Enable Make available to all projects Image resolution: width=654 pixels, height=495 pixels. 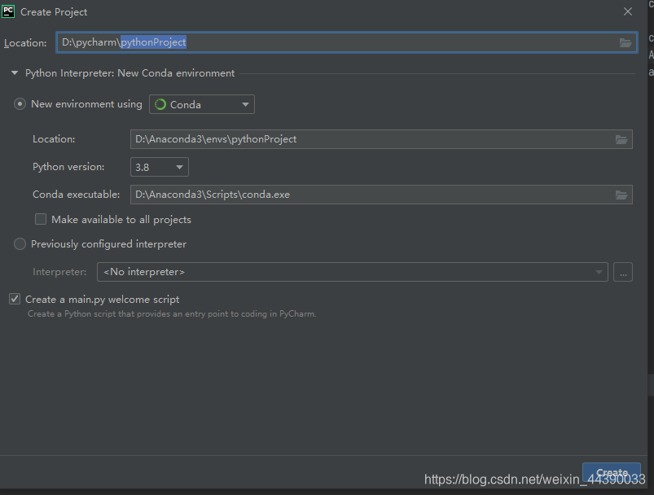tap(41, 219)
